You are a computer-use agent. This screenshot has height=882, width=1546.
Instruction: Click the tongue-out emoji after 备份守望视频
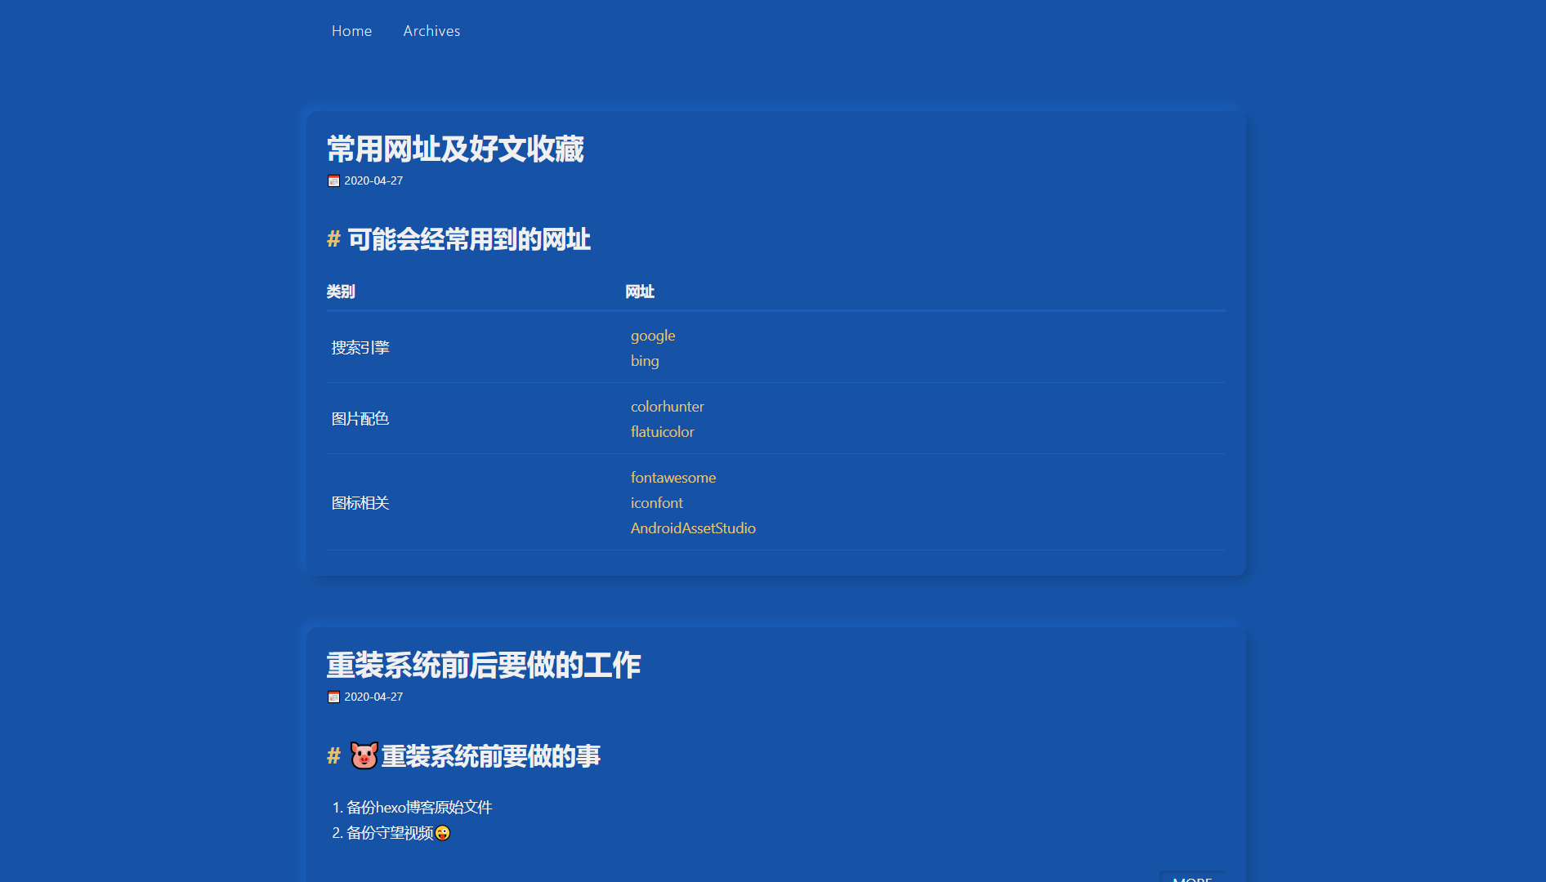(x=442, y=834)
